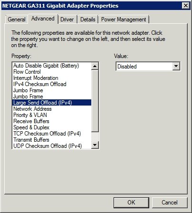The image size is (192, 213).
Task: Switch to the Driver tab
Action: pyautogui.click(x=67, y=19)
